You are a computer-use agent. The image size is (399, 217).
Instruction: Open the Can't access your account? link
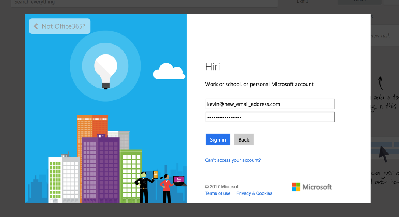click(x=233, y=160)
